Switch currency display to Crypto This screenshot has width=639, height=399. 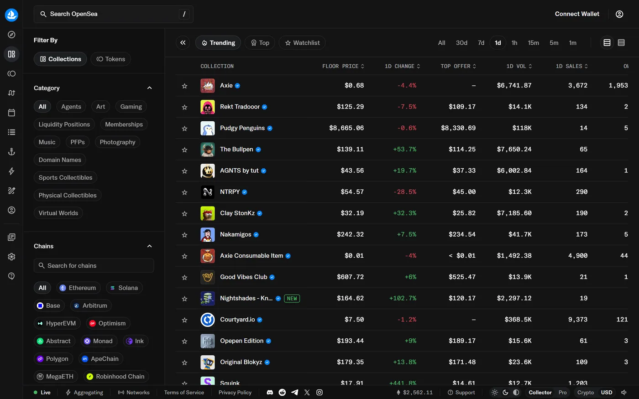585,392
